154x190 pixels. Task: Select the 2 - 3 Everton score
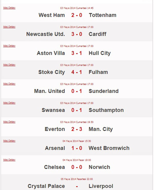[77, 129]
